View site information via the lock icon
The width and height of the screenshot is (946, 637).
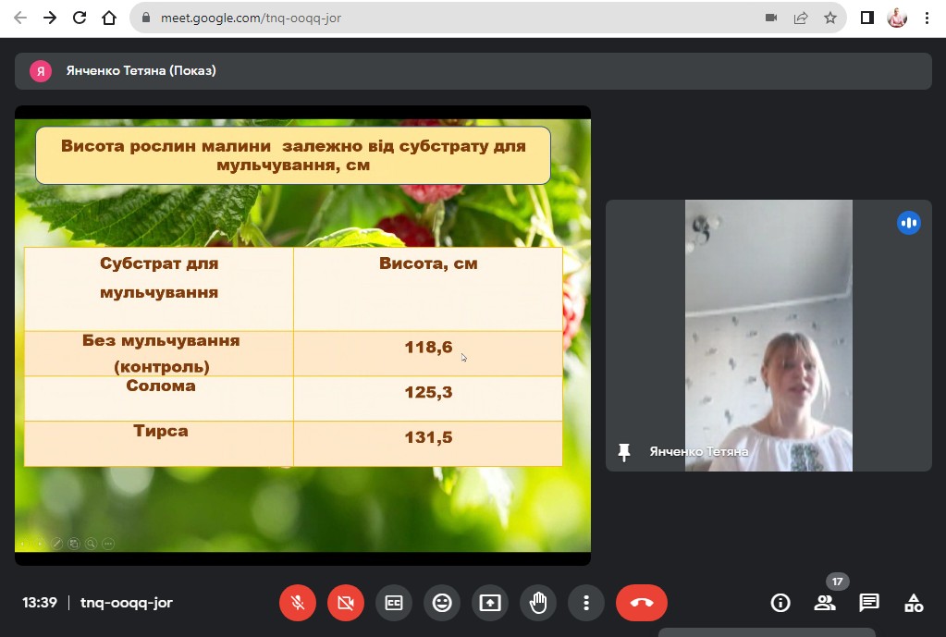(x=146, y=18)
